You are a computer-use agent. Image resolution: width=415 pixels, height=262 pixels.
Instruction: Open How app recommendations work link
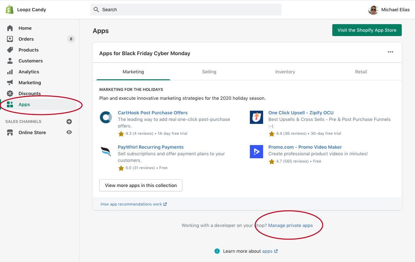tap(134, 204)
